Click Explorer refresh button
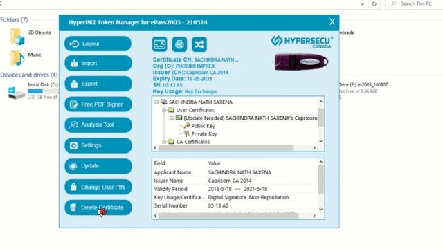This screenshot has height=249, width=443. click(374, 4)
